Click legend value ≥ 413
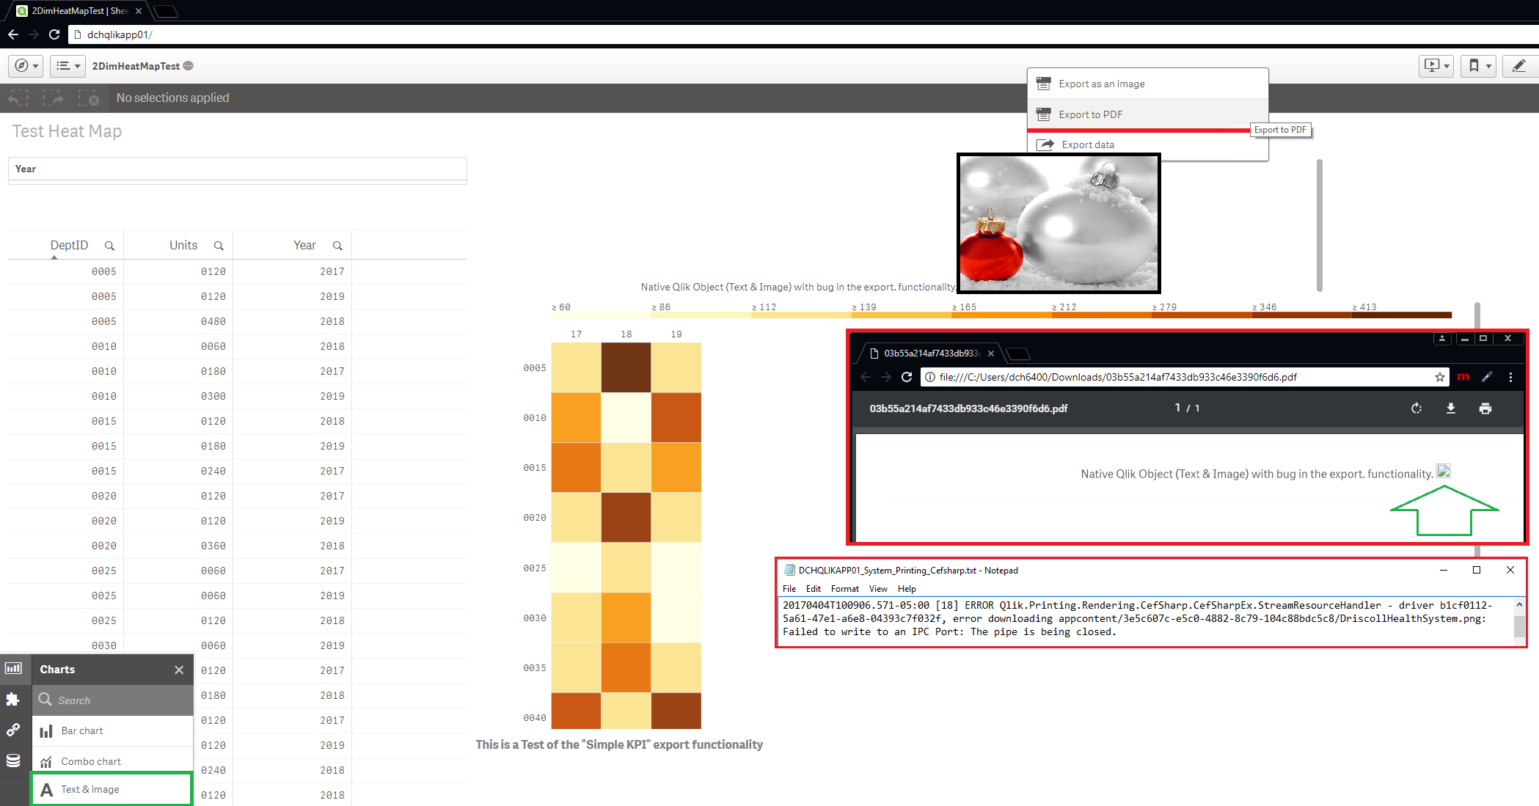 1364,307
